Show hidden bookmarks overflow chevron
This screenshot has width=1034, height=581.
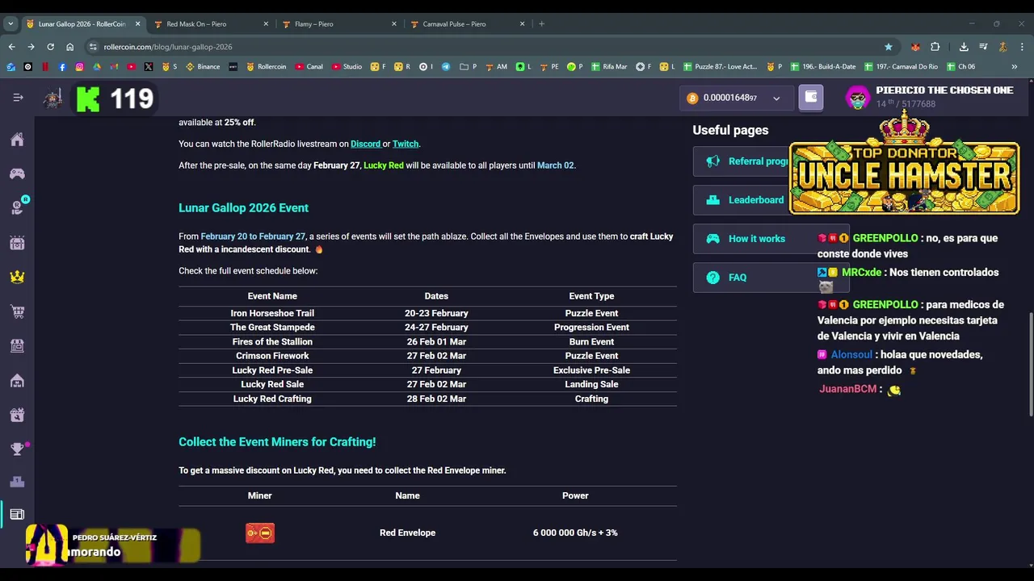point(1015,67)
